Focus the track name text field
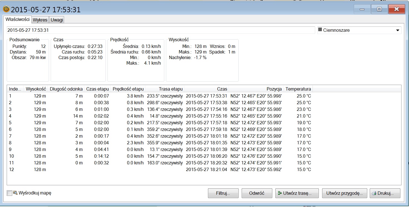This screenshot has width=409, height=207. pos(161,30)
